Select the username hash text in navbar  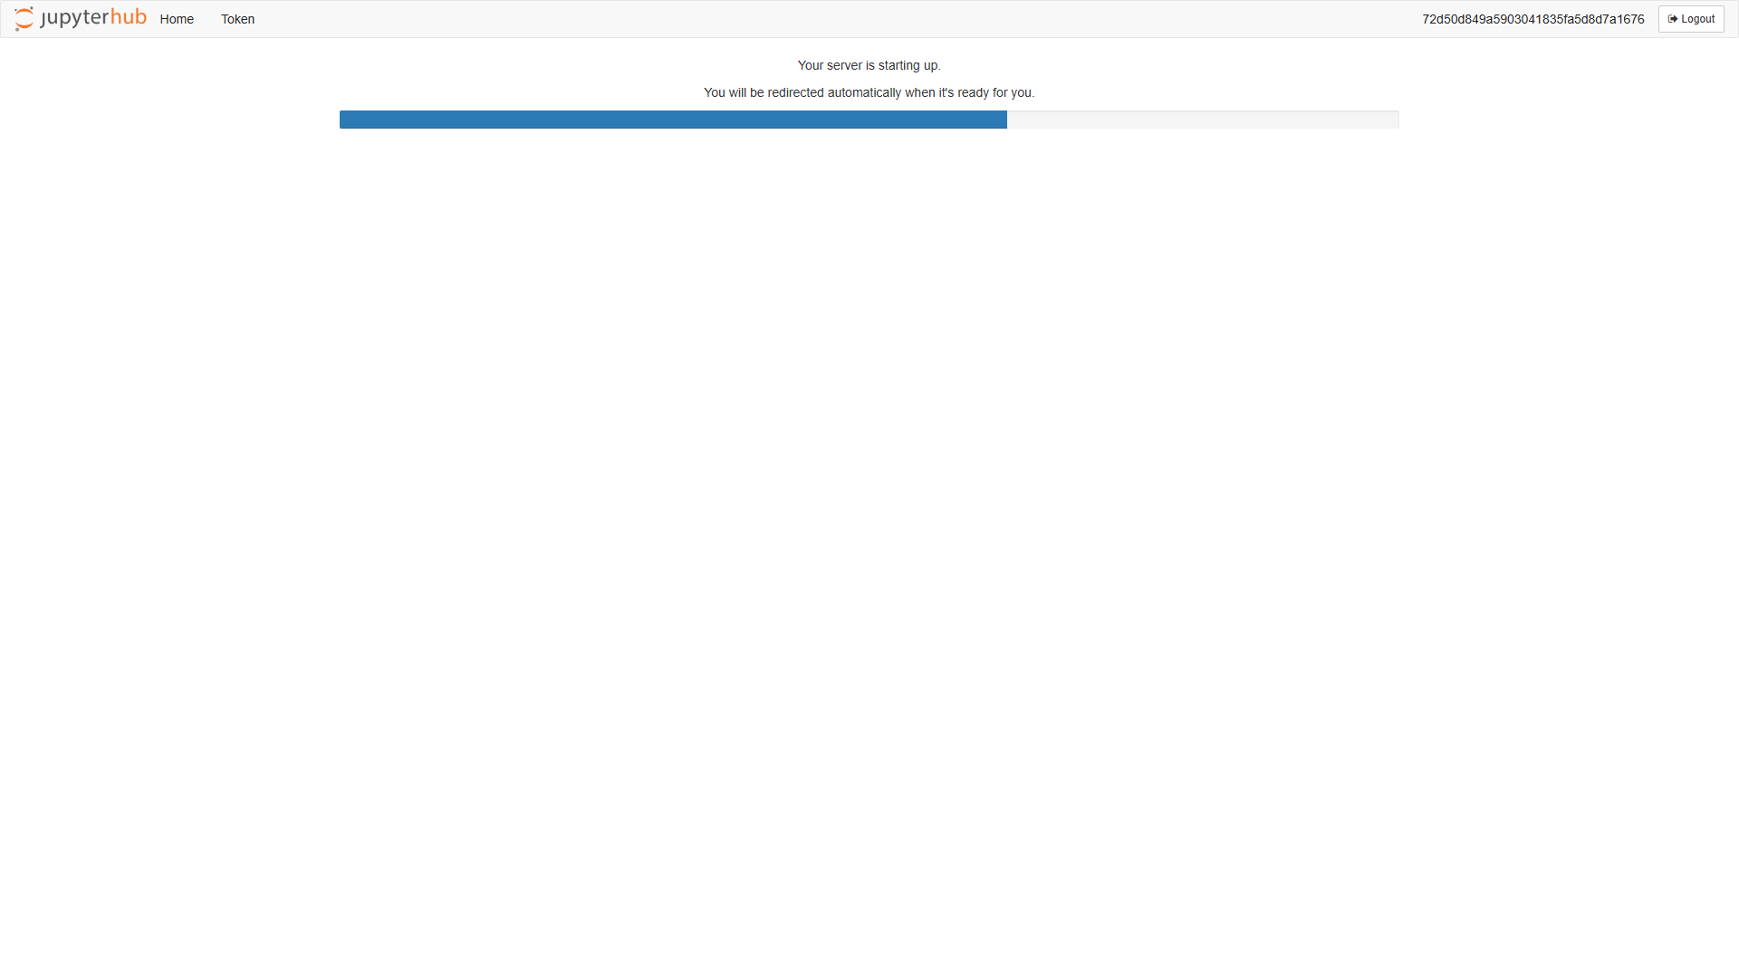tap(1532, 19)
